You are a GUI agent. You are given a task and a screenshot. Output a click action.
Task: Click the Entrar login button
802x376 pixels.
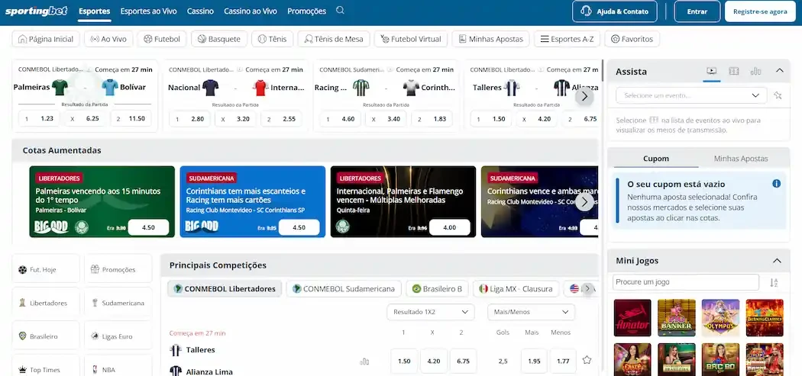(697, 11)
